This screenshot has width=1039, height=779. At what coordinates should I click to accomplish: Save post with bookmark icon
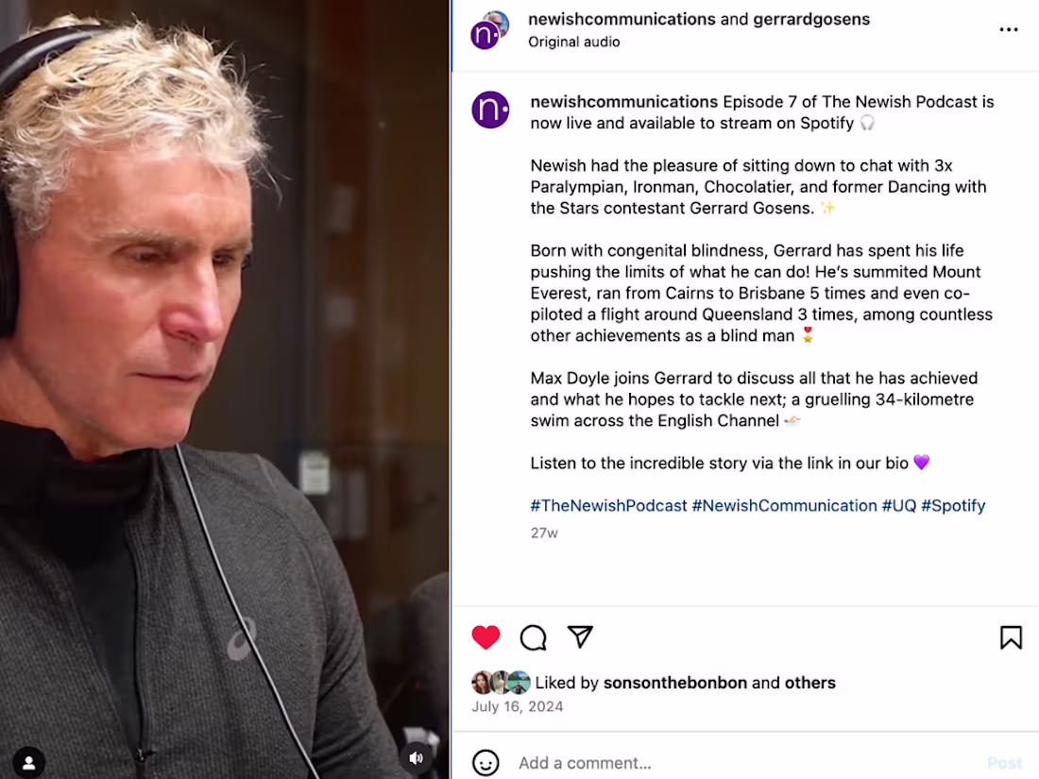[x=1011, y=637]
